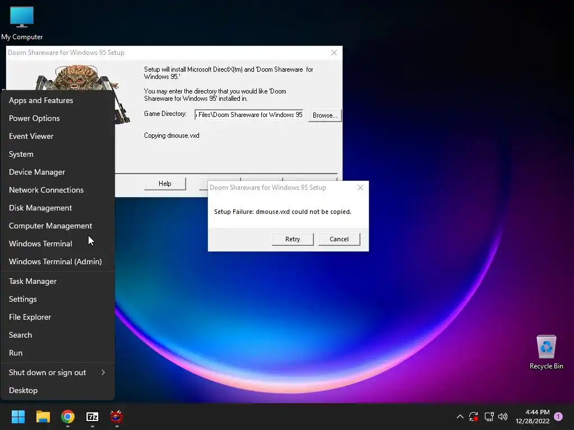Click the 'Copying dmouse.vxd' status text

point(172,135)
